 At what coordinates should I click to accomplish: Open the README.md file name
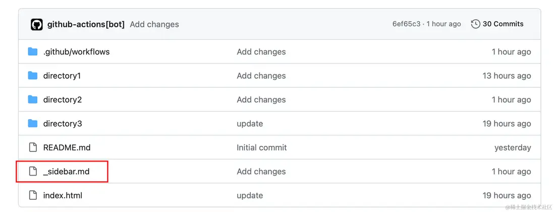click(x=67, y=147)
